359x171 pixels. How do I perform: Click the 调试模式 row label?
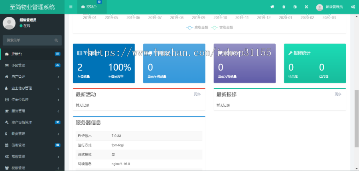(x=85, y=155)
